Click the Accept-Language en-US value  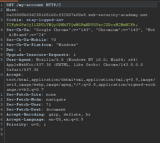[x=55, y=120]
